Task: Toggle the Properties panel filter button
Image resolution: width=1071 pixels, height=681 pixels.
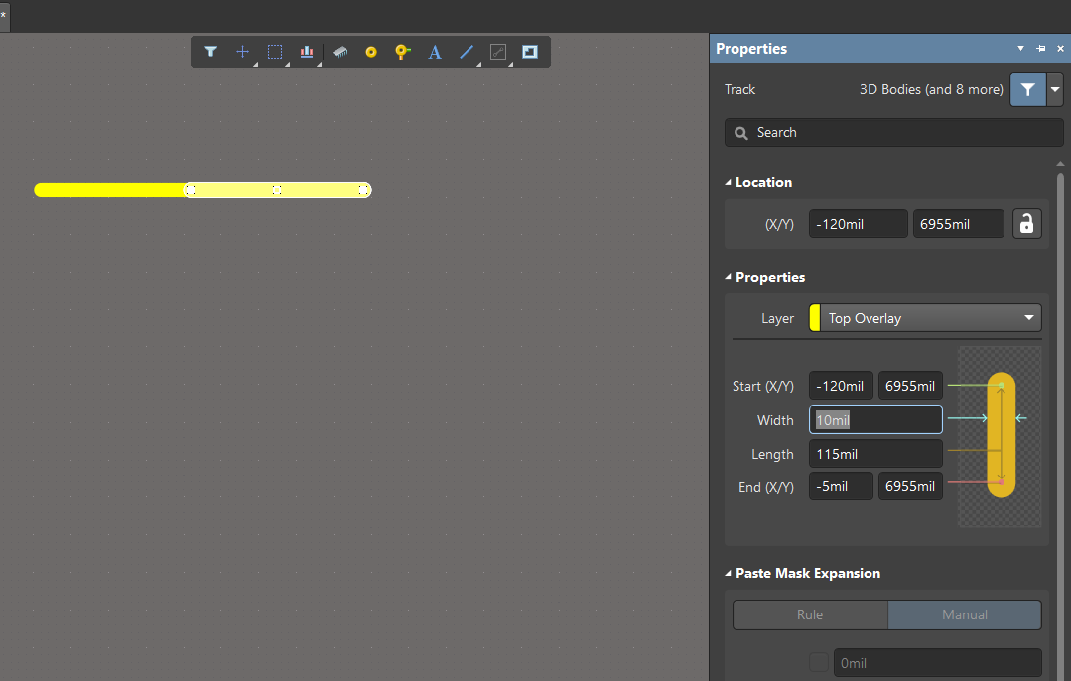Action: (x=1028, y=89)
